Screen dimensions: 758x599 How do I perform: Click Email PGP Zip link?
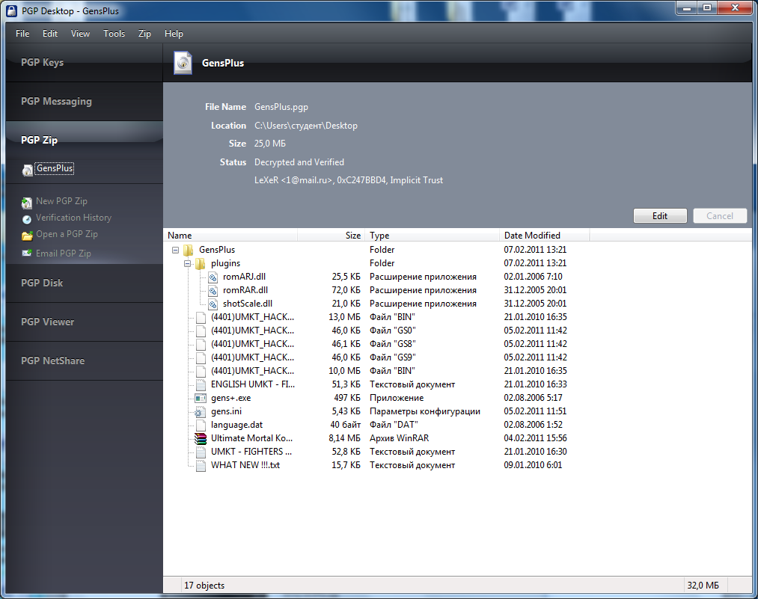click(64, 253)
